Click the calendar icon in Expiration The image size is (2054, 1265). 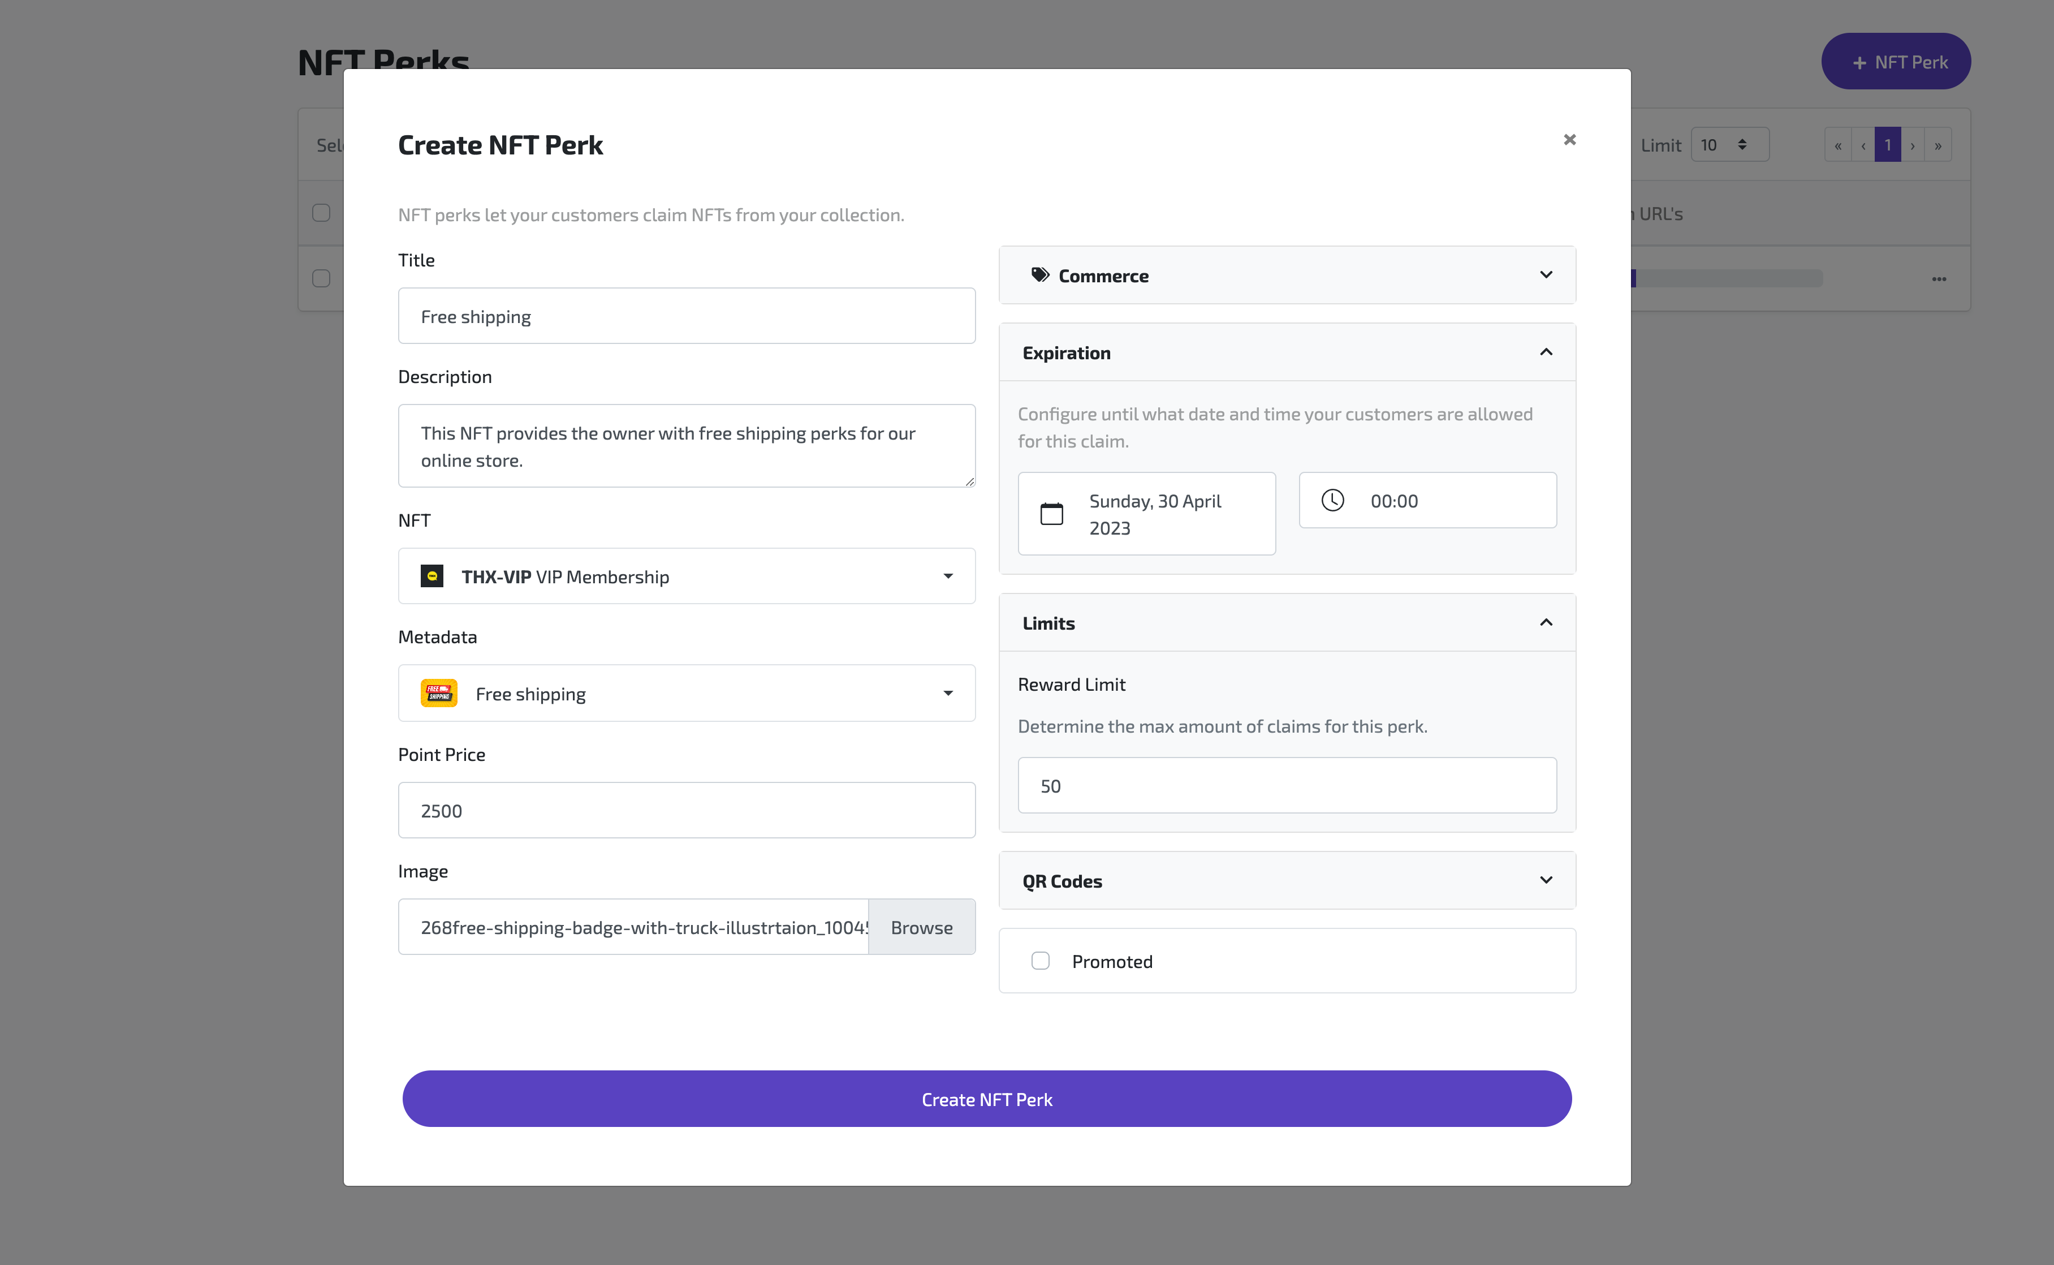1051,514
